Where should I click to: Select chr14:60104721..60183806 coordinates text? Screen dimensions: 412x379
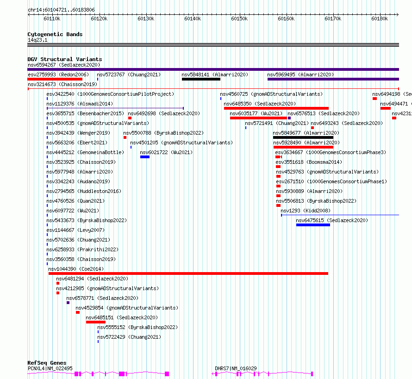(x=61, y=10)
